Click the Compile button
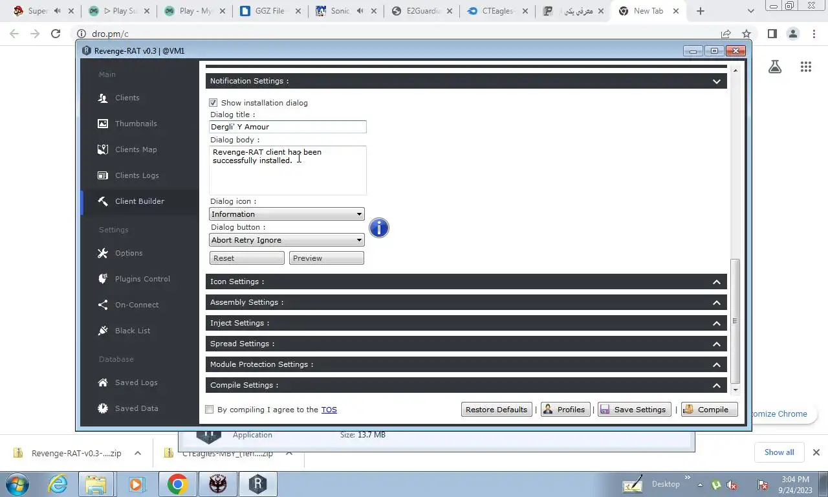Viewport: 828px width, 497px height. (x=710, y=410)
